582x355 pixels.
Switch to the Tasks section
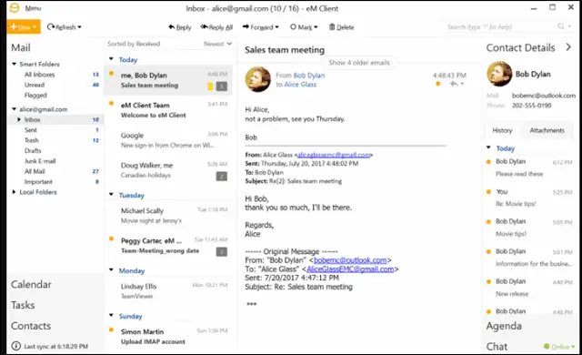(23, 305)
